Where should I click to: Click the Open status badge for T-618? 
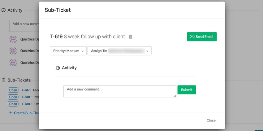coord(13,97)
